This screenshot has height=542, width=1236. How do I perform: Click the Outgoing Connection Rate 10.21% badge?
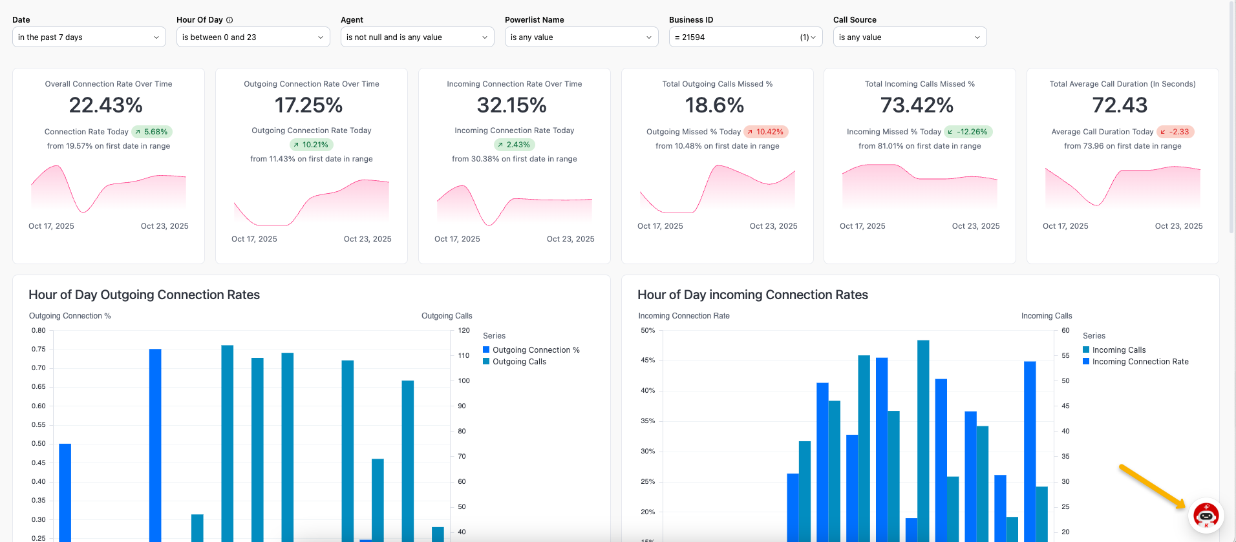311,145
